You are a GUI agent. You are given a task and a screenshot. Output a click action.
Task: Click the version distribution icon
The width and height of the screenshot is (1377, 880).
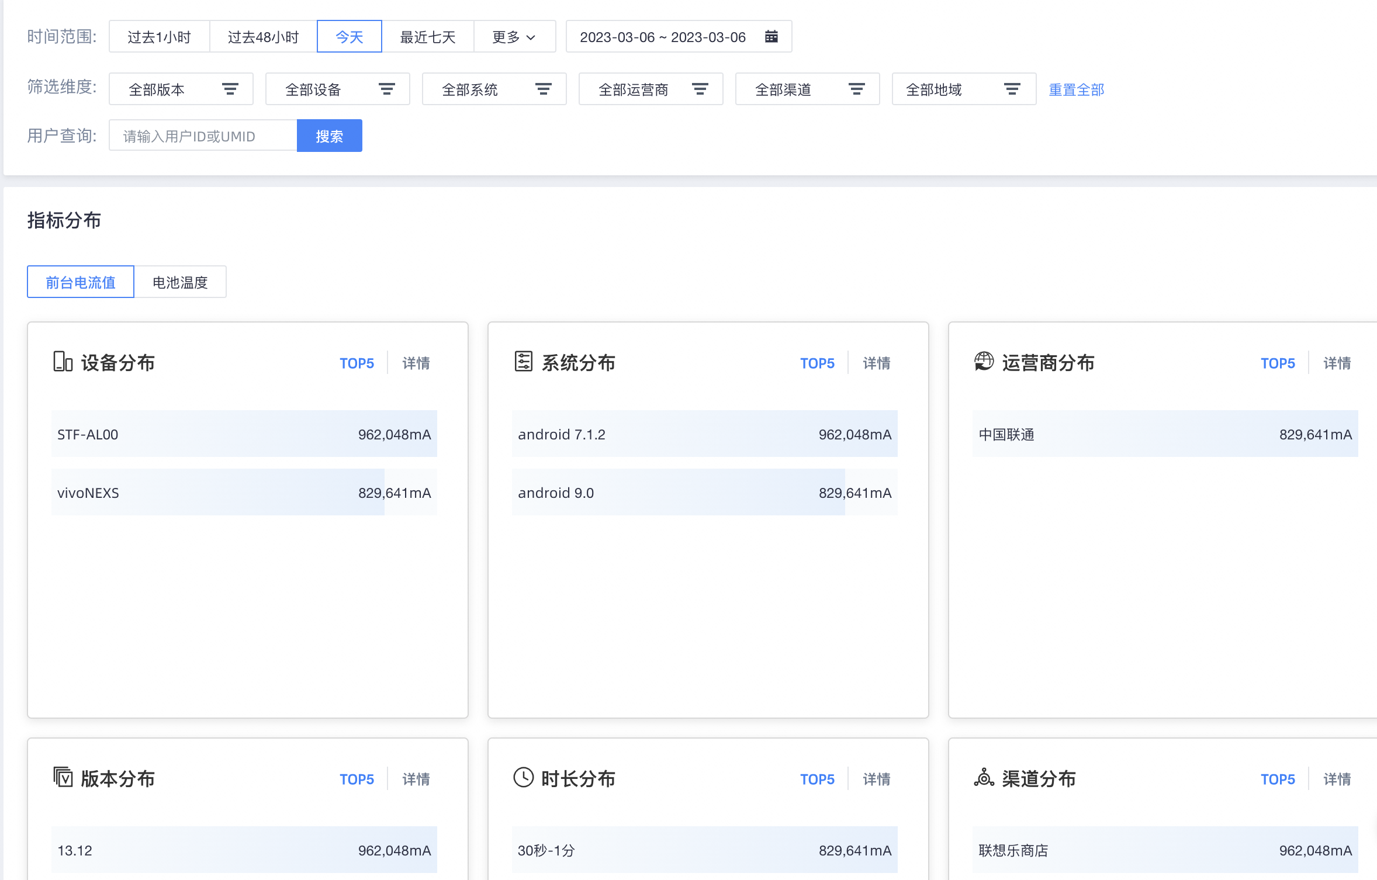[63, 778]
